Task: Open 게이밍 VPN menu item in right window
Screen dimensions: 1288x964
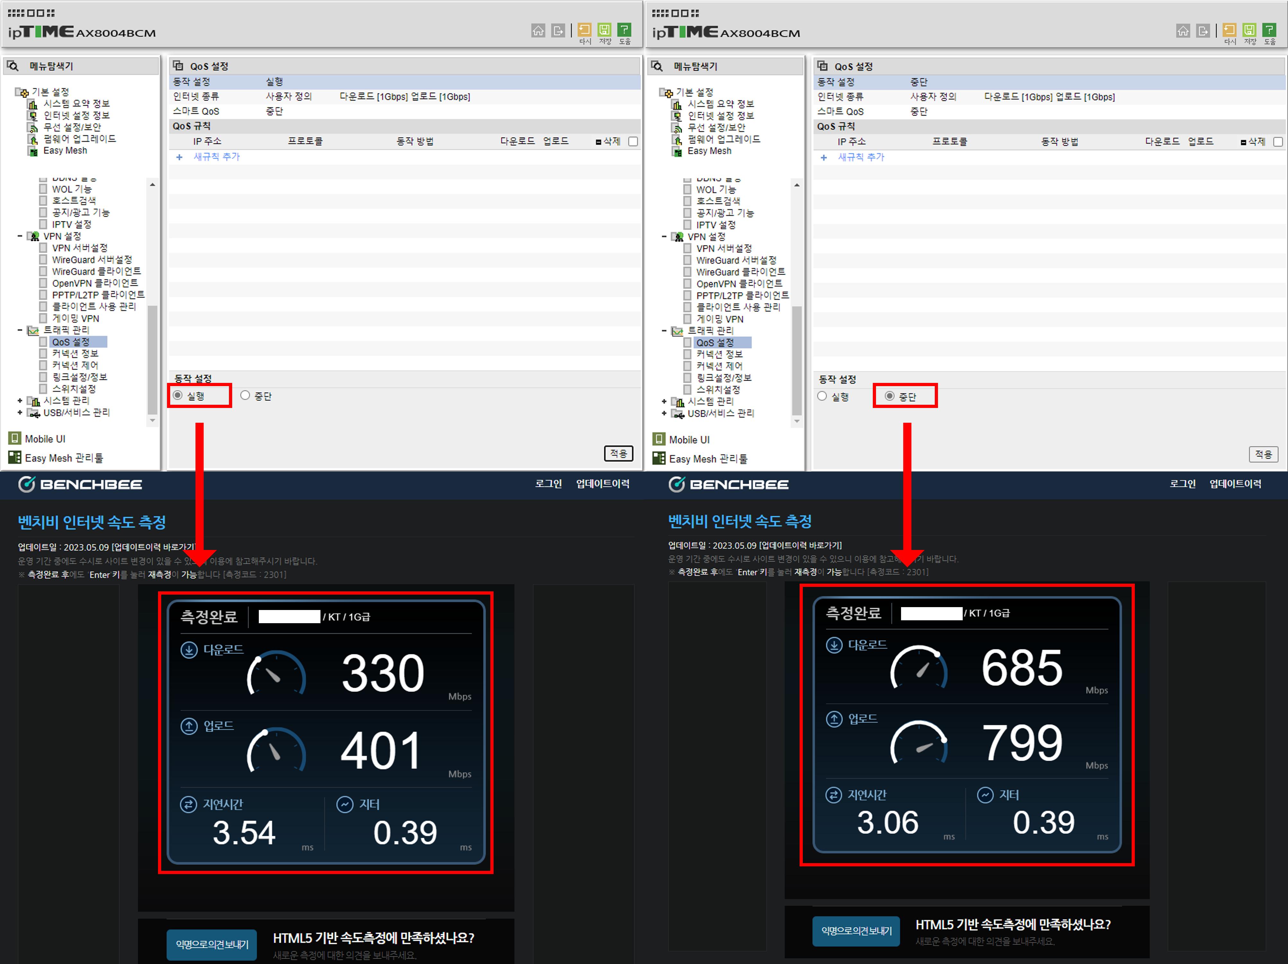Action: (x=720, y=319)
